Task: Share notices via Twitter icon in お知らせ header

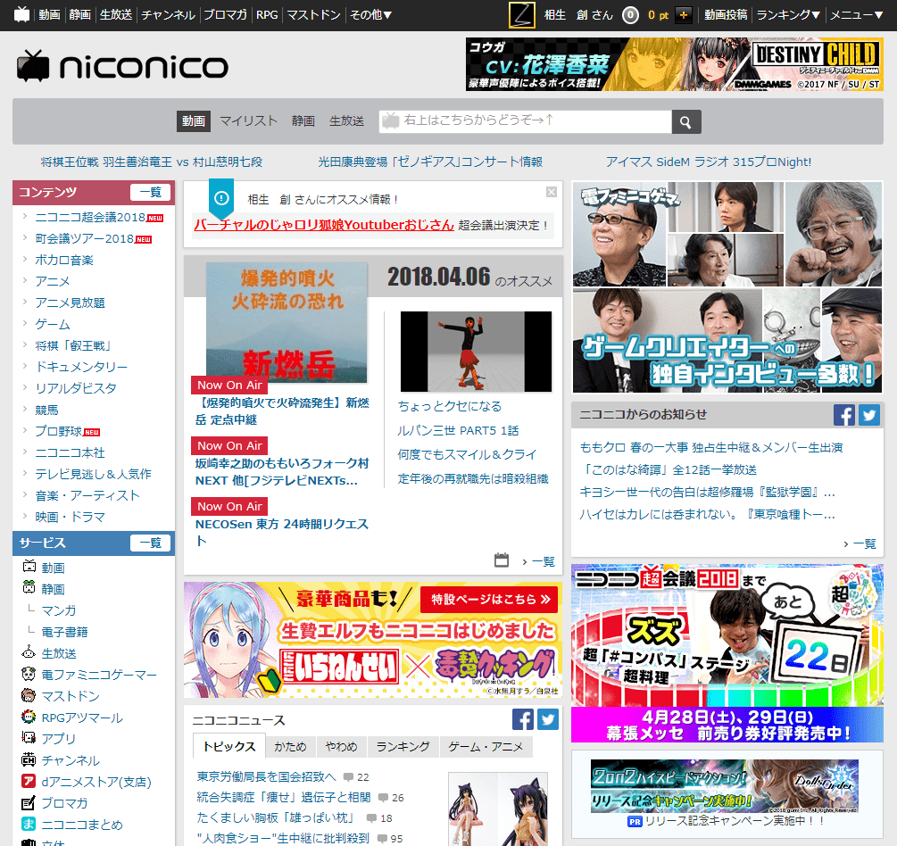Action: click(869, 415)
